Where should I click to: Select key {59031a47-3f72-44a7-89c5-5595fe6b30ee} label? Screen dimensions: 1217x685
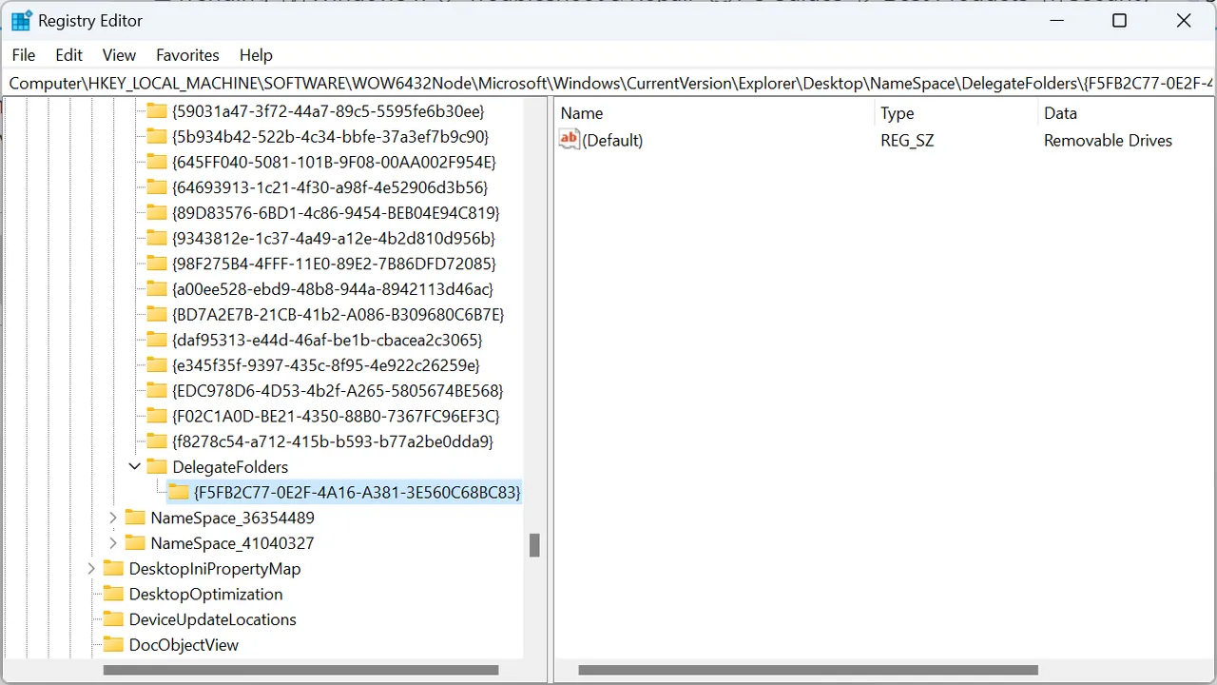coord(328,111)
